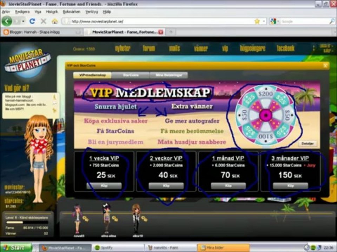Click the Firefox back arrow button

point(7,21)
